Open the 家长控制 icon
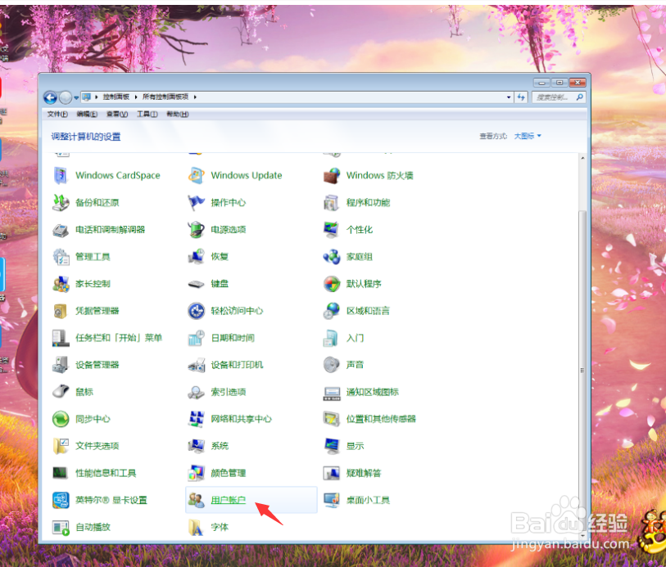666x567 pixels. [x=61, y=284]
